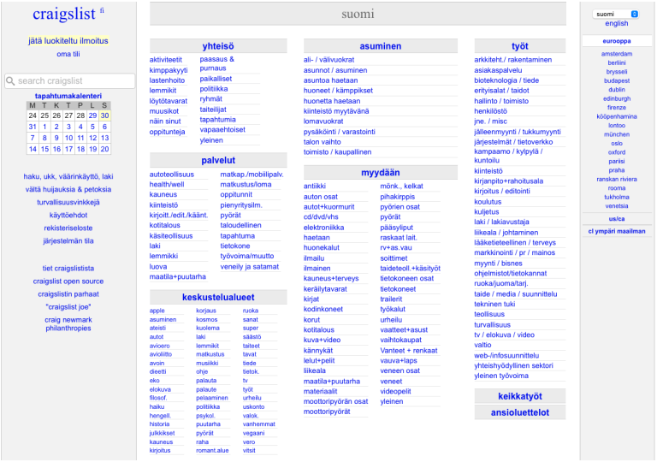The width and height of the screenshot is (657, 462).
Task: Open the työt category header
Action: (x=520, y=46)
